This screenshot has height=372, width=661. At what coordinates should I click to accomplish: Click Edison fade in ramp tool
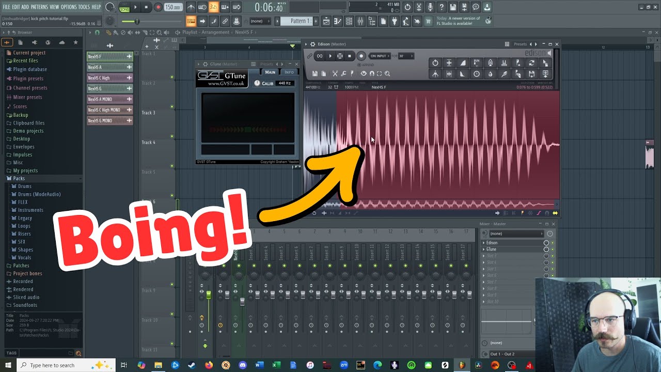pos(463,63)
